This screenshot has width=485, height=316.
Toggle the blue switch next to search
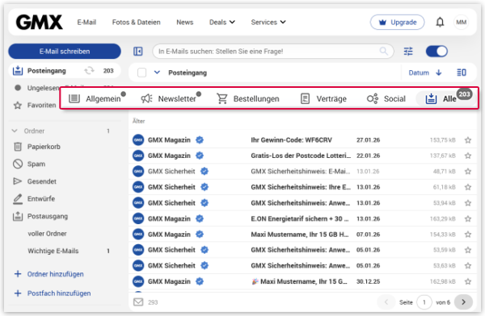click(x=436, y=52)
